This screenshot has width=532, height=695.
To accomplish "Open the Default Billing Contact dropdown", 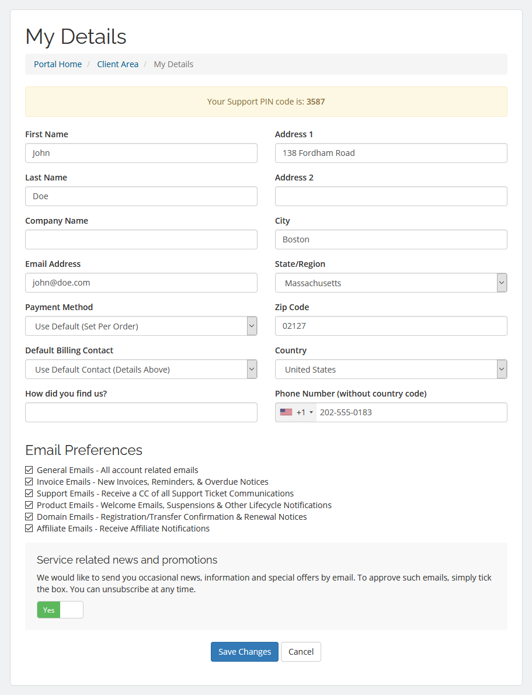I will coord(251,369).
